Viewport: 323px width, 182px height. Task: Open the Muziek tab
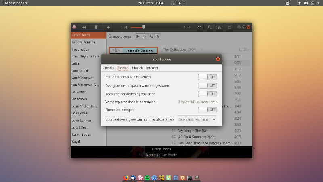pos(137,68)
